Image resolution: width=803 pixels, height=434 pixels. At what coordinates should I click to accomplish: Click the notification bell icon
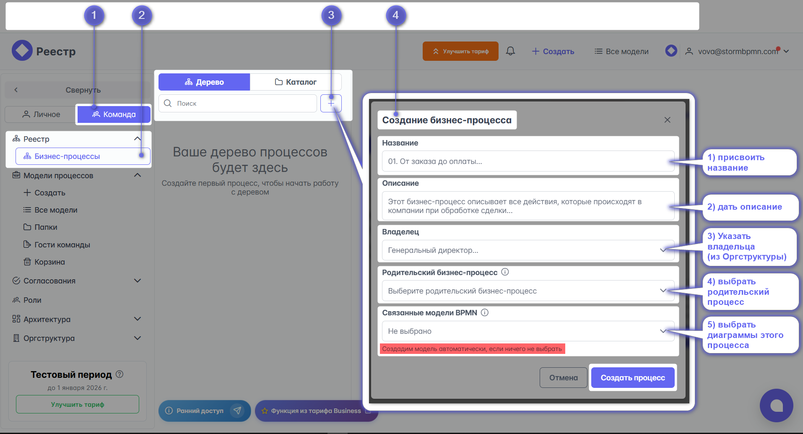510,51
